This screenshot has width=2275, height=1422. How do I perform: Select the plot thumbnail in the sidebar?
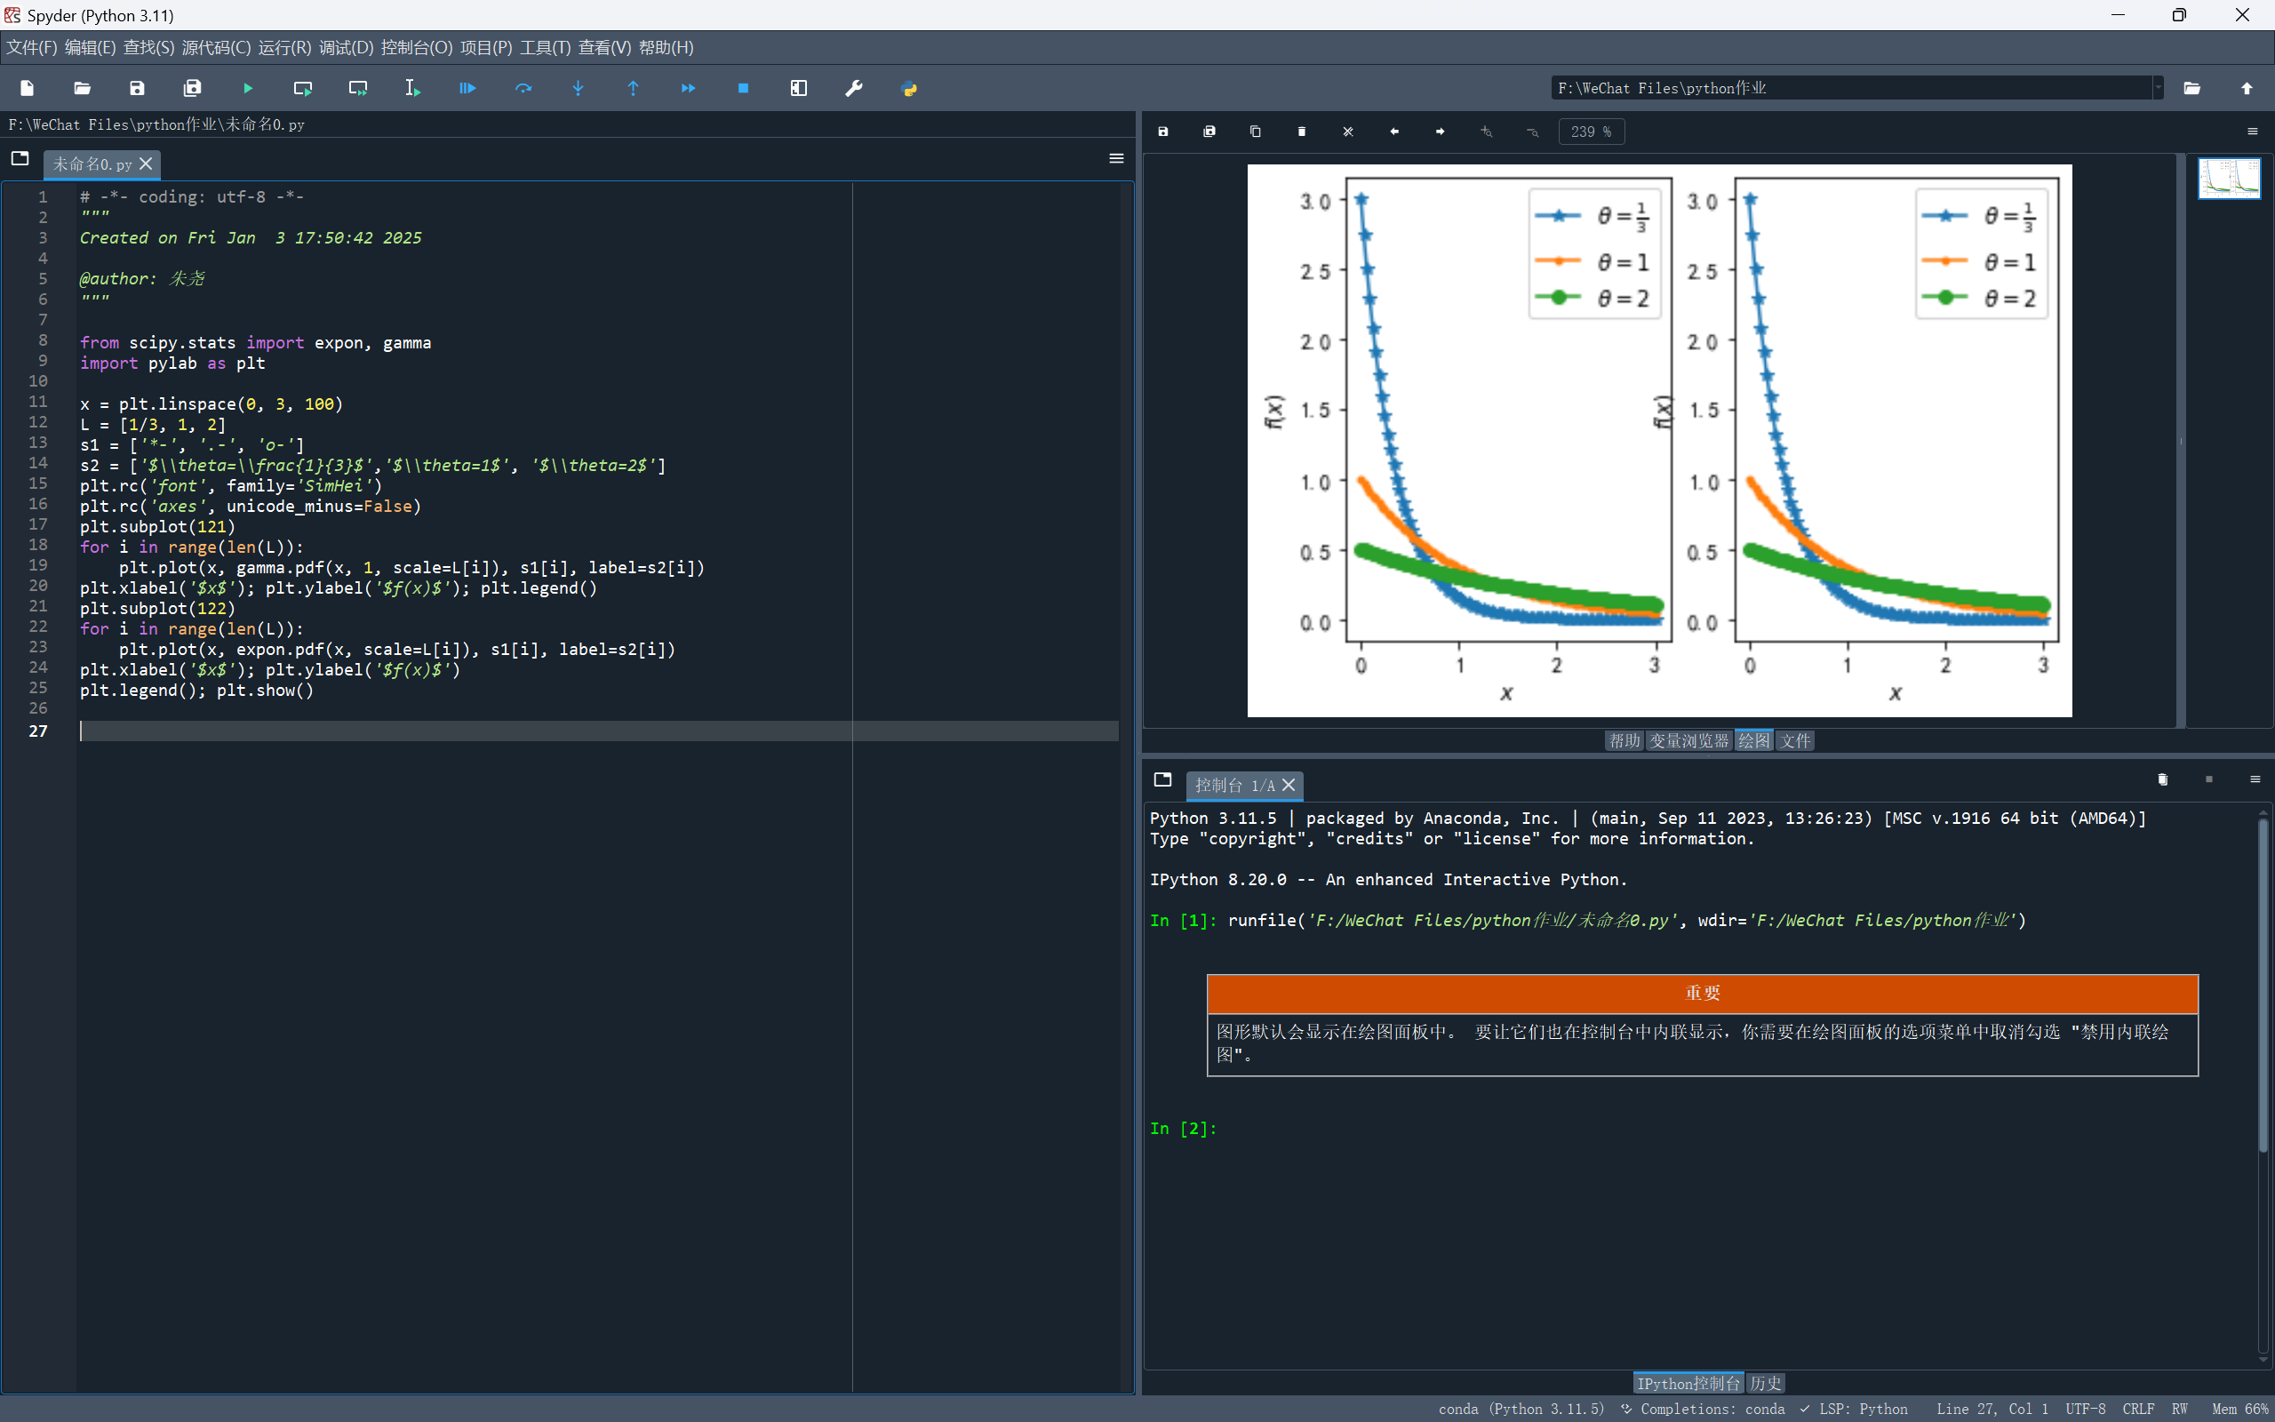point(2229,178)
